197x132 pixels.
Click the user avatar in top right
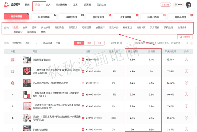(x=188, y=5)
